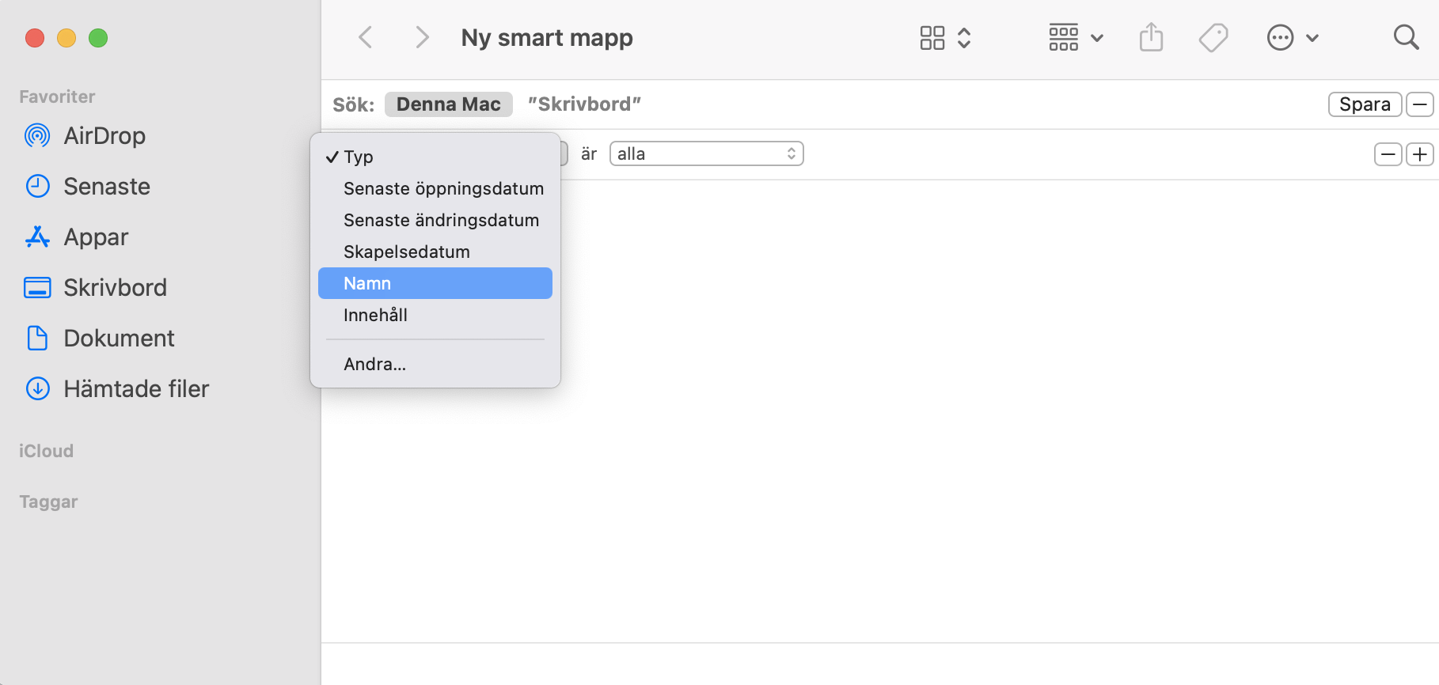
Task: Select the "Skrivbord" search scope
Action: (584, 104)
